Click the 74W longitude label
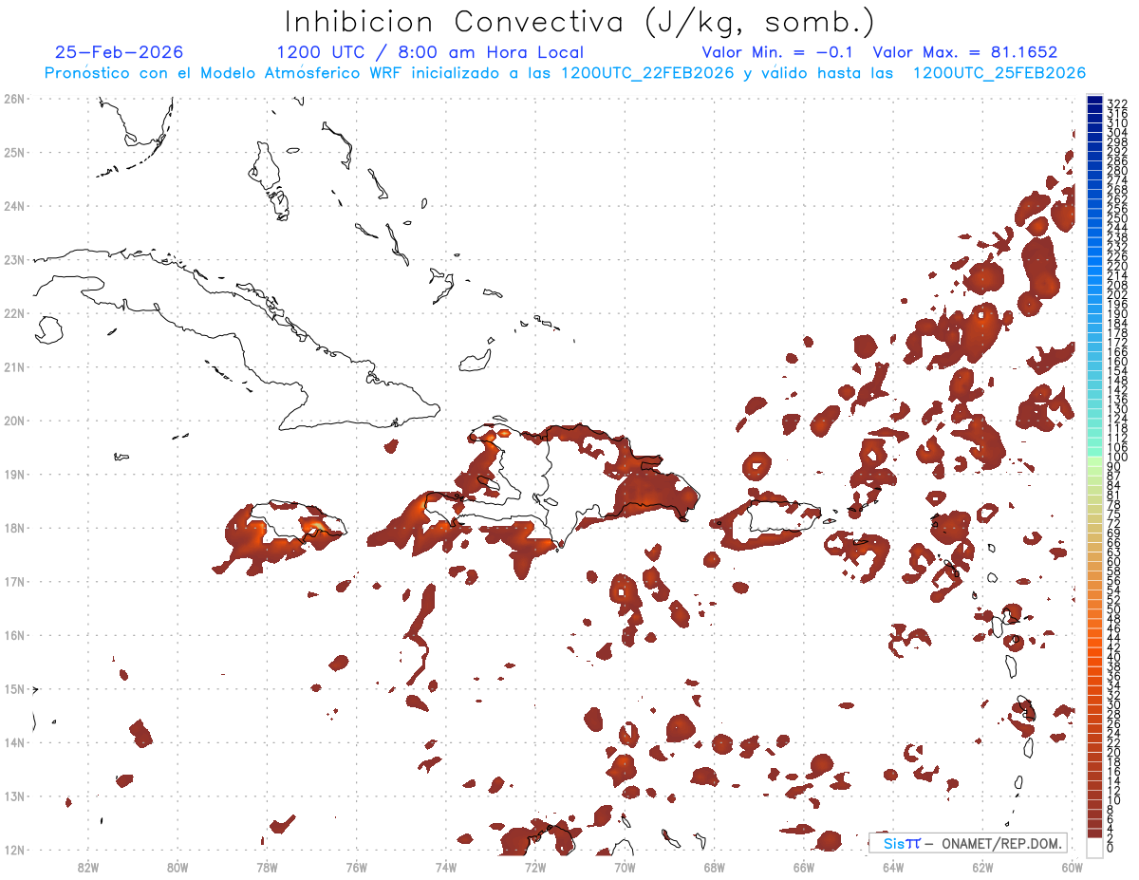Image resolution: width=1139 pixels, height=880 pixels. [445, 867]
